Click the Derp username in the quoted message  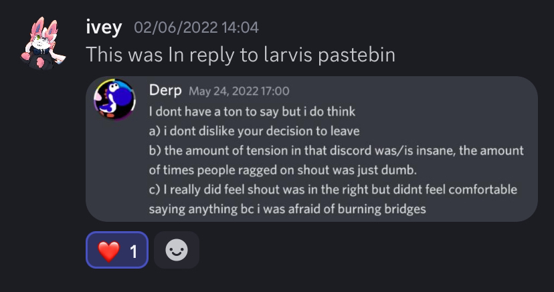point(165,90)
